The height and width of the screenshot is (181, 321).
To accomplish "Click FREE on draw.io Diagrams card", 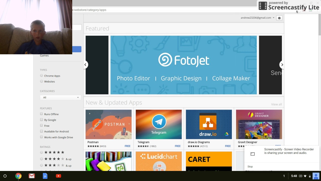I will click(228, 146).
